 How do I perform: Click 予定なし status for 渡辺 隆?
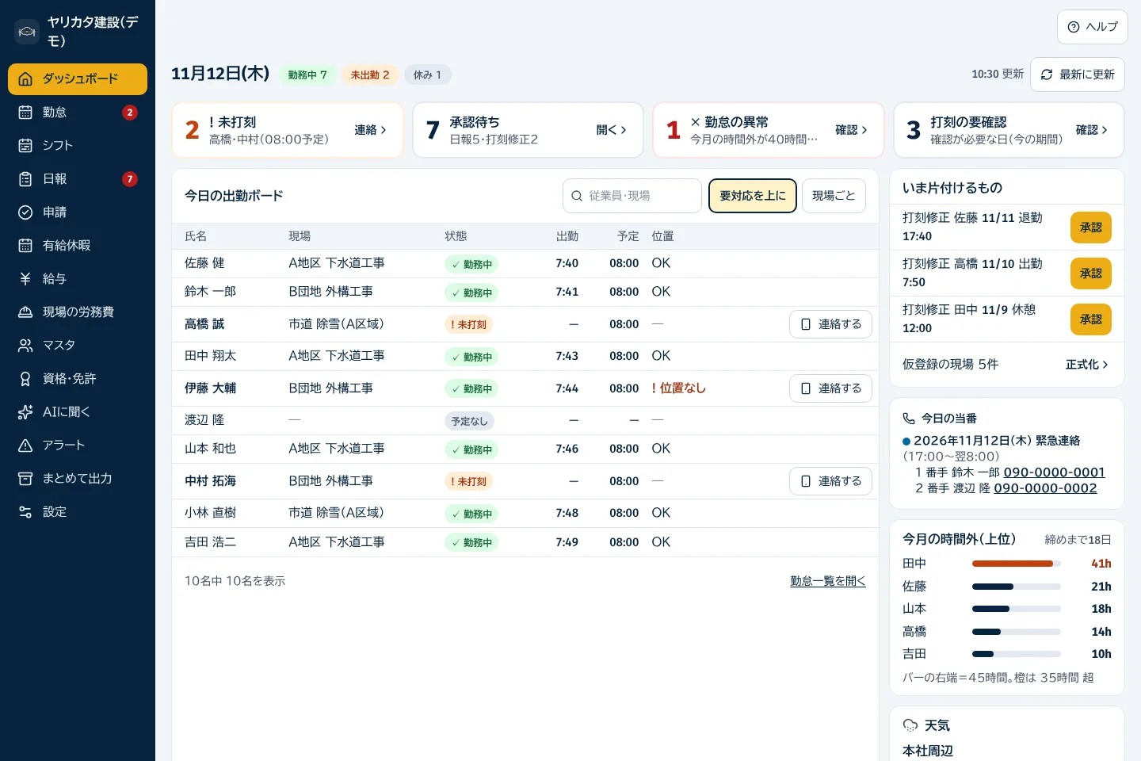pyautogui.click(x=469, y=421)
